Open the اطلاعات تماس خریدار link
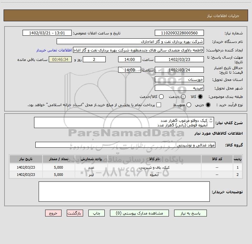 click(x=54, y=50)
